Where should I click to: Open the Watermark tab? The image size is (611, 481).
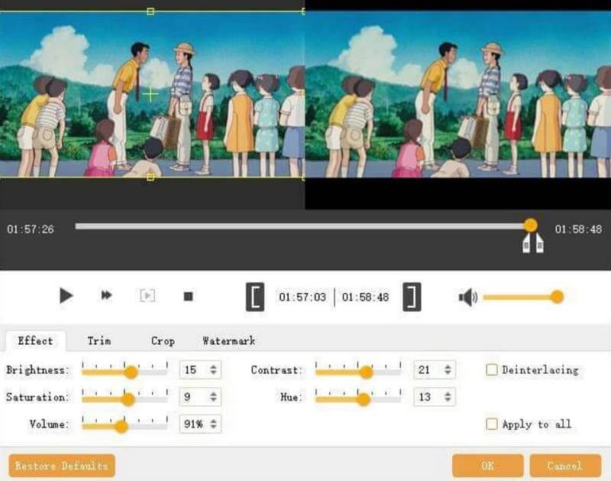coord(228,340)
